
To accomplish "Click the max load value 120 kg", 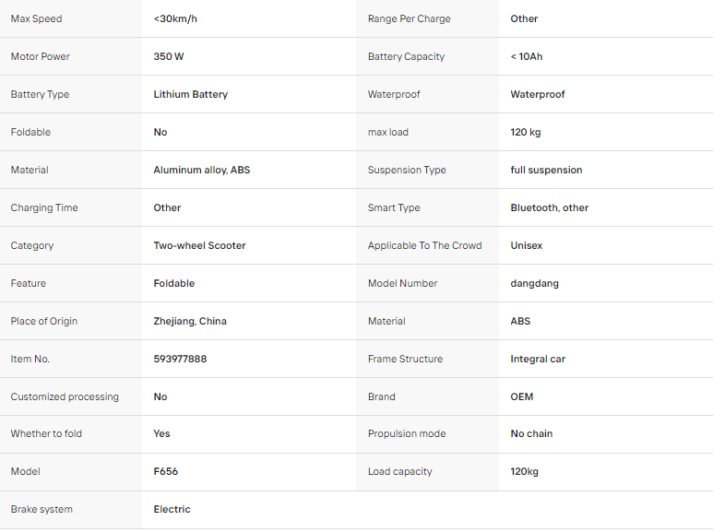I will point(525,132).
